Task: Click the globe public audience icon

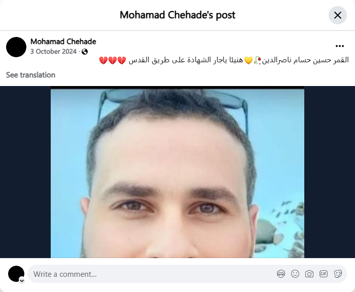Action: pos(85,52)
